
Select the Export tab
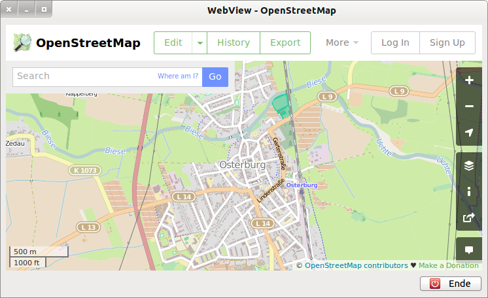click(x=285, y=43)
